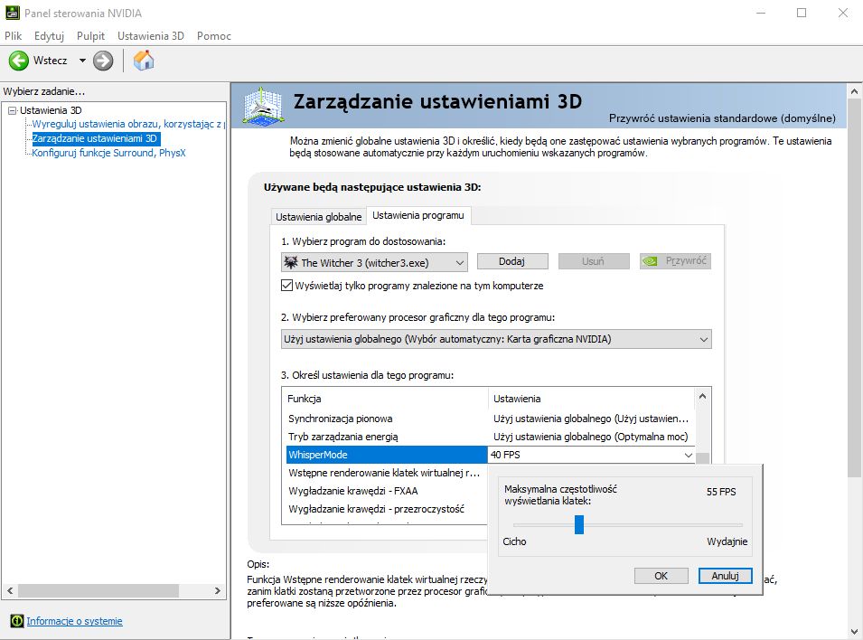The image size is (863, 640).
Task: Open the Edytuj menu
Action: pos(49,36)
